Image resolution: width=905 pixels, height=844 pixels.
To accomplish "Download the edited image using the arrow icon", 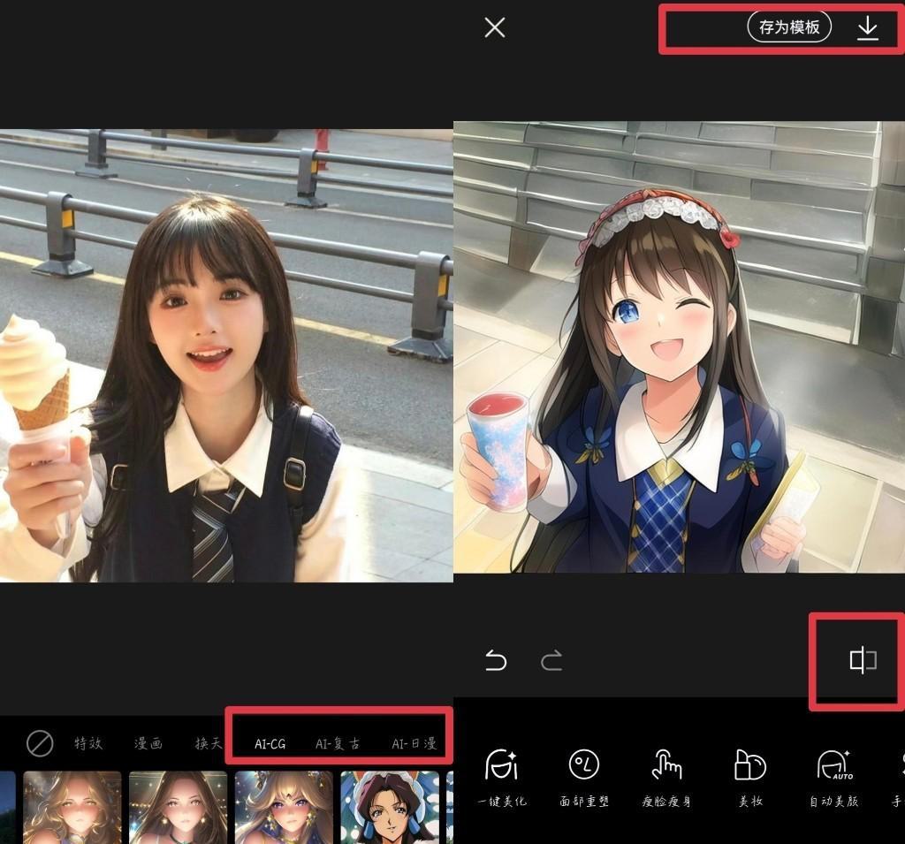I will 868,27.
